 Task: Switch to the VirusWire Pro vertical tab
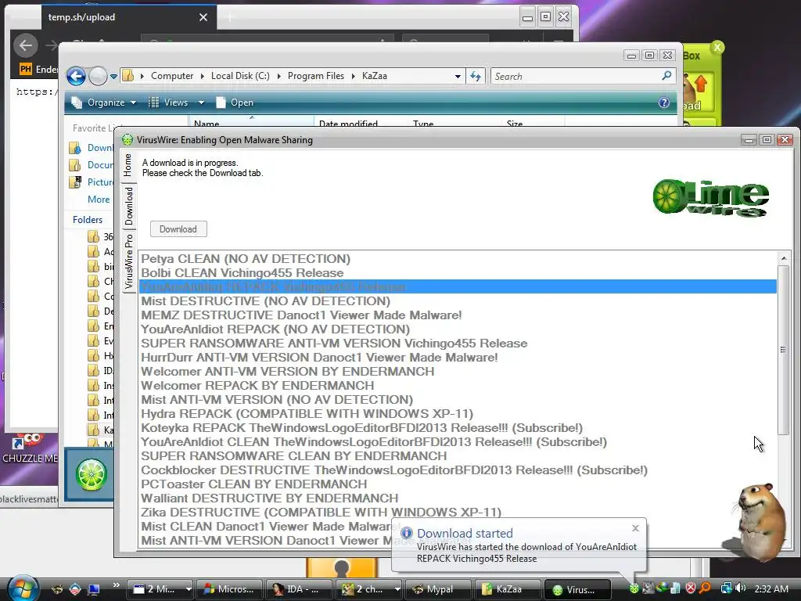pyautogui.click(x=128, y=261)
